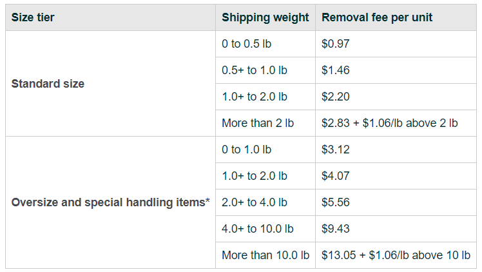
Task: Click the 0 to 1.0 lb cell
Action: tap(246, 150)
